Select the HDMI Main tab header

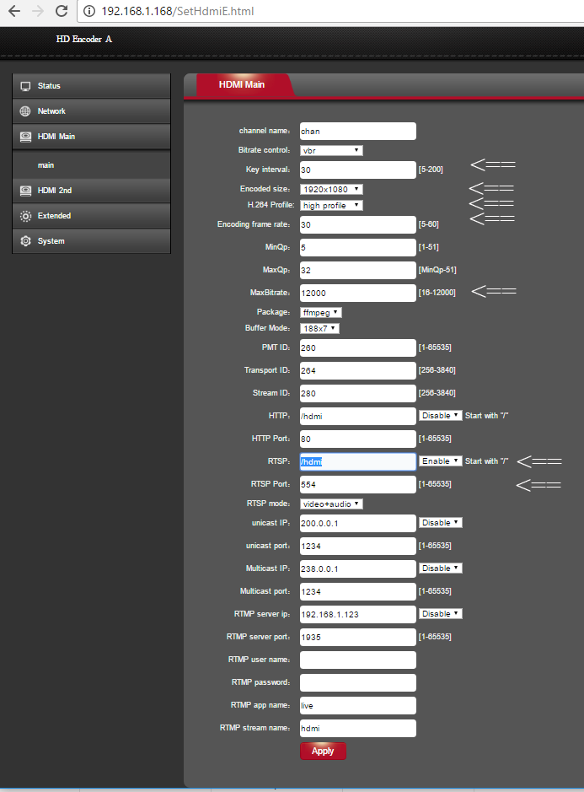(242, 84)
